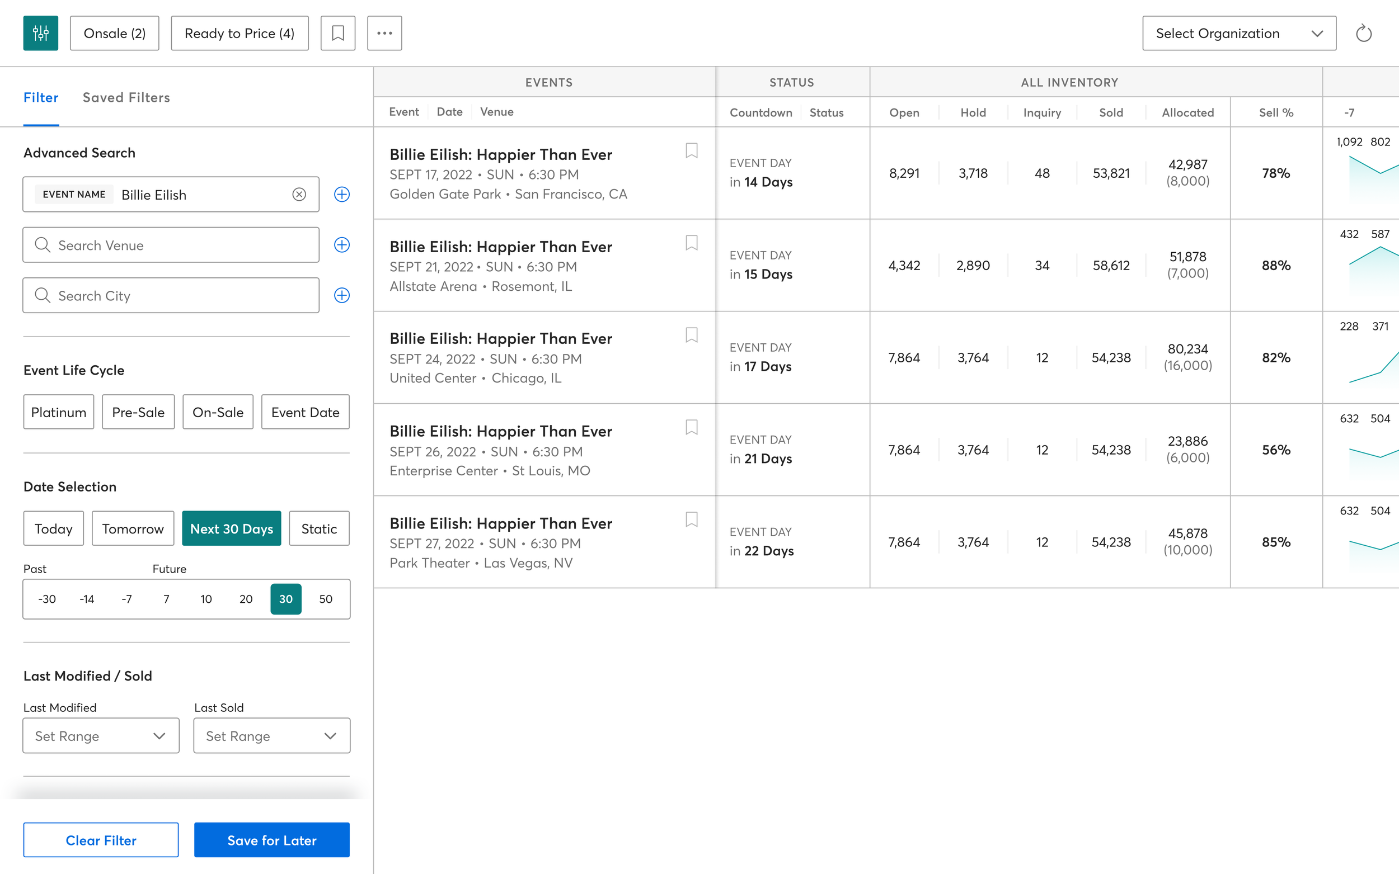
Task: Select the Tomorrow date option
Action: [133, 528]
